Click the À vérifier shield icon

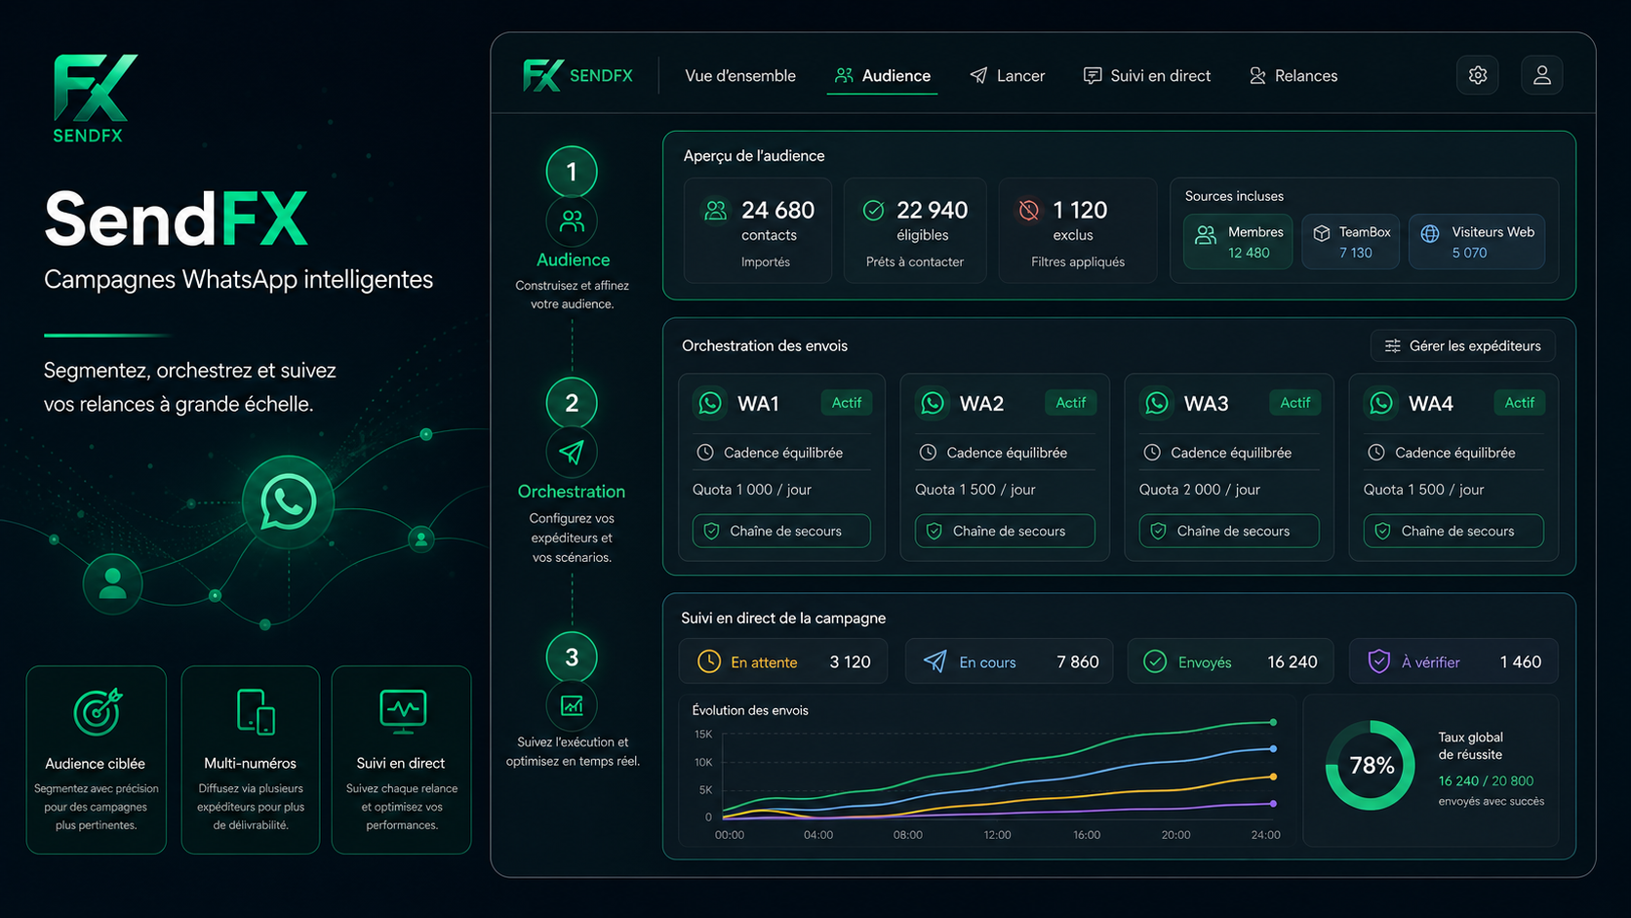[x=1378, y=661]
